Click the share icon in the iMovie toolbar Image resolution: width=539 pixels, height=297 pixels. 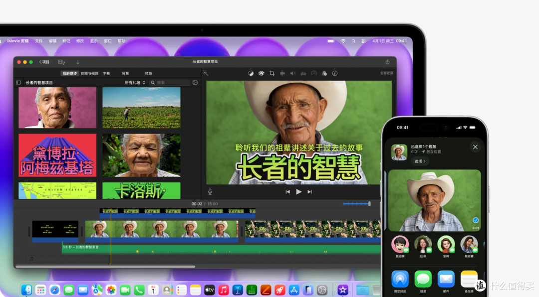click(387, 62)
